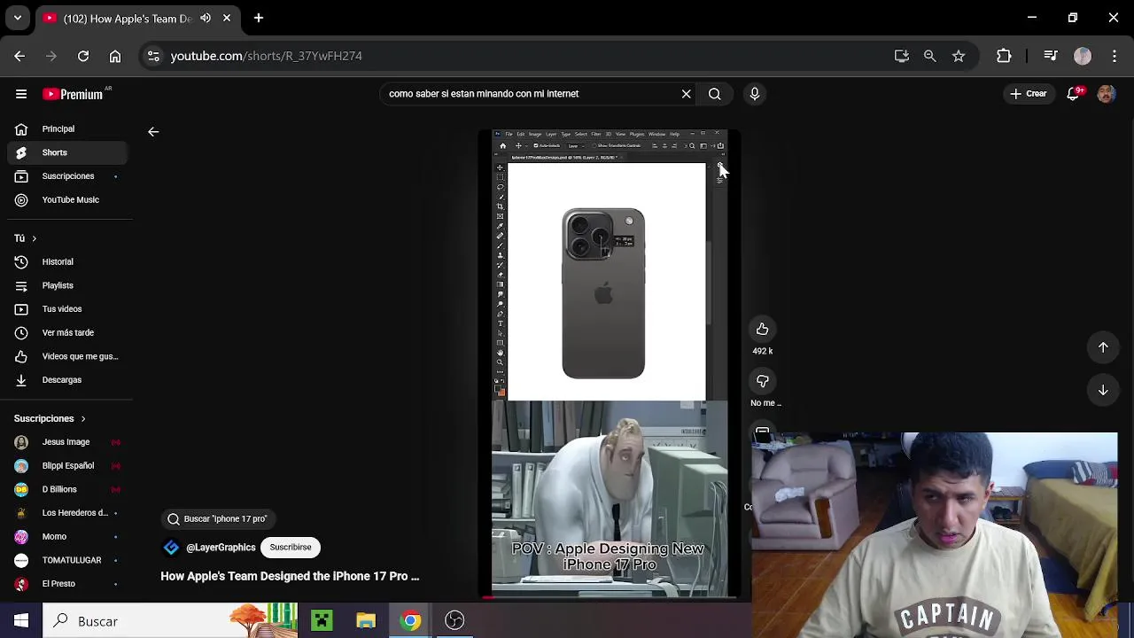Start voice search with microphone icon

[x=755, y=94]
